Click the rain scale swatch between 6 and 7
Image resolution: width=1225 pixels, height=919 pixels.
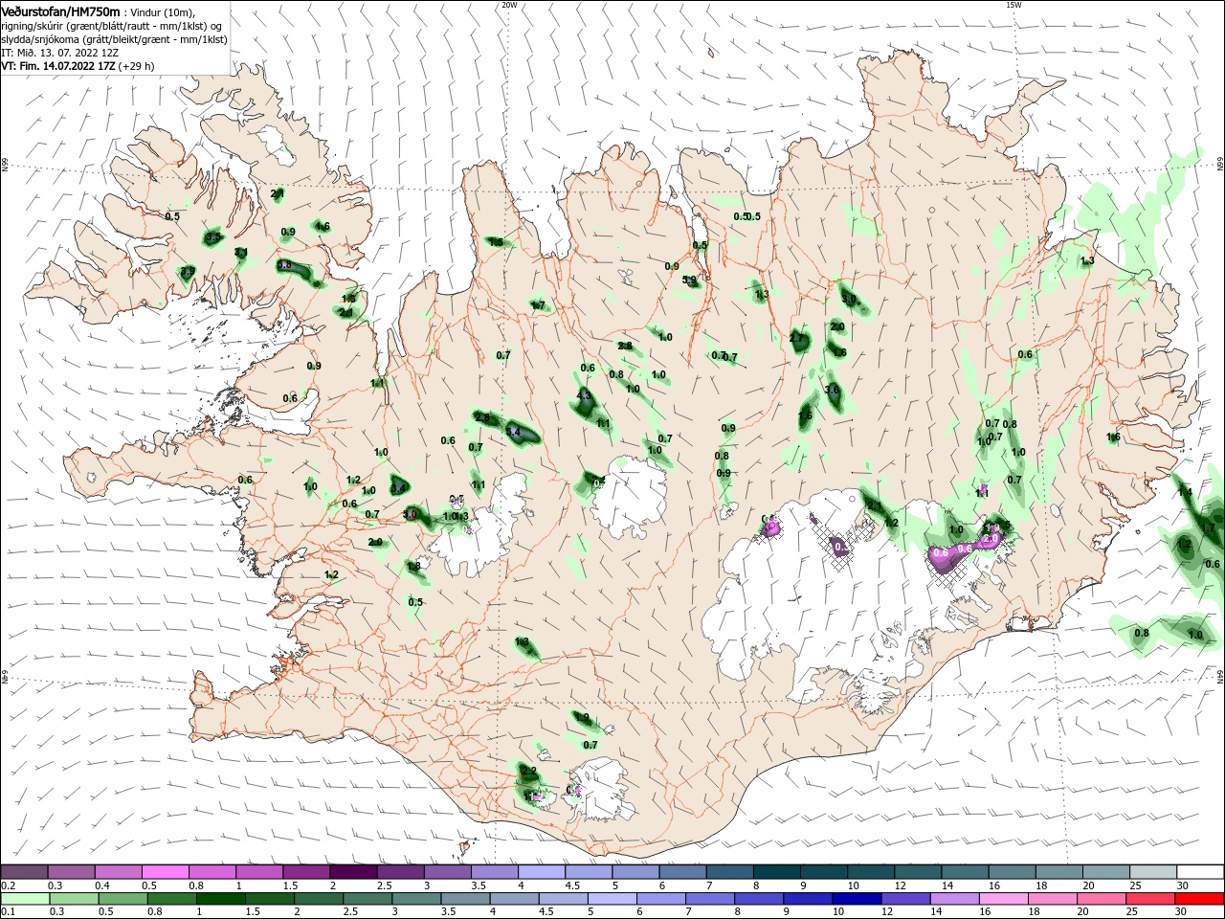pos(660,899)
